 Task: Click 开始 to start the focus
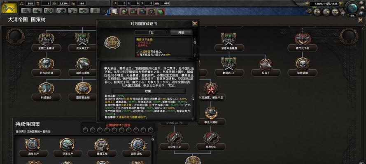(181, 32)
